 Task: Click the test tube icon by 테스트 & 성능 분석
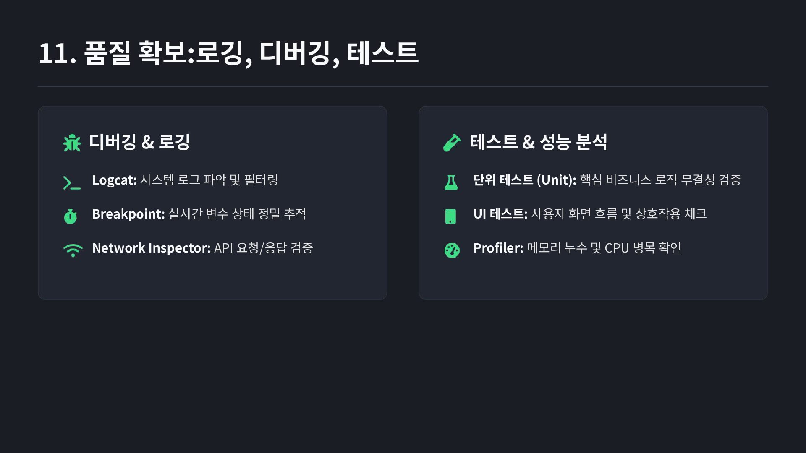[x=452, y=143]
